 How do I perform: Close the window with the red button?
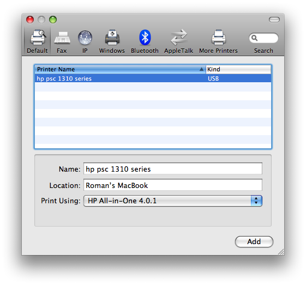[30, 20]
